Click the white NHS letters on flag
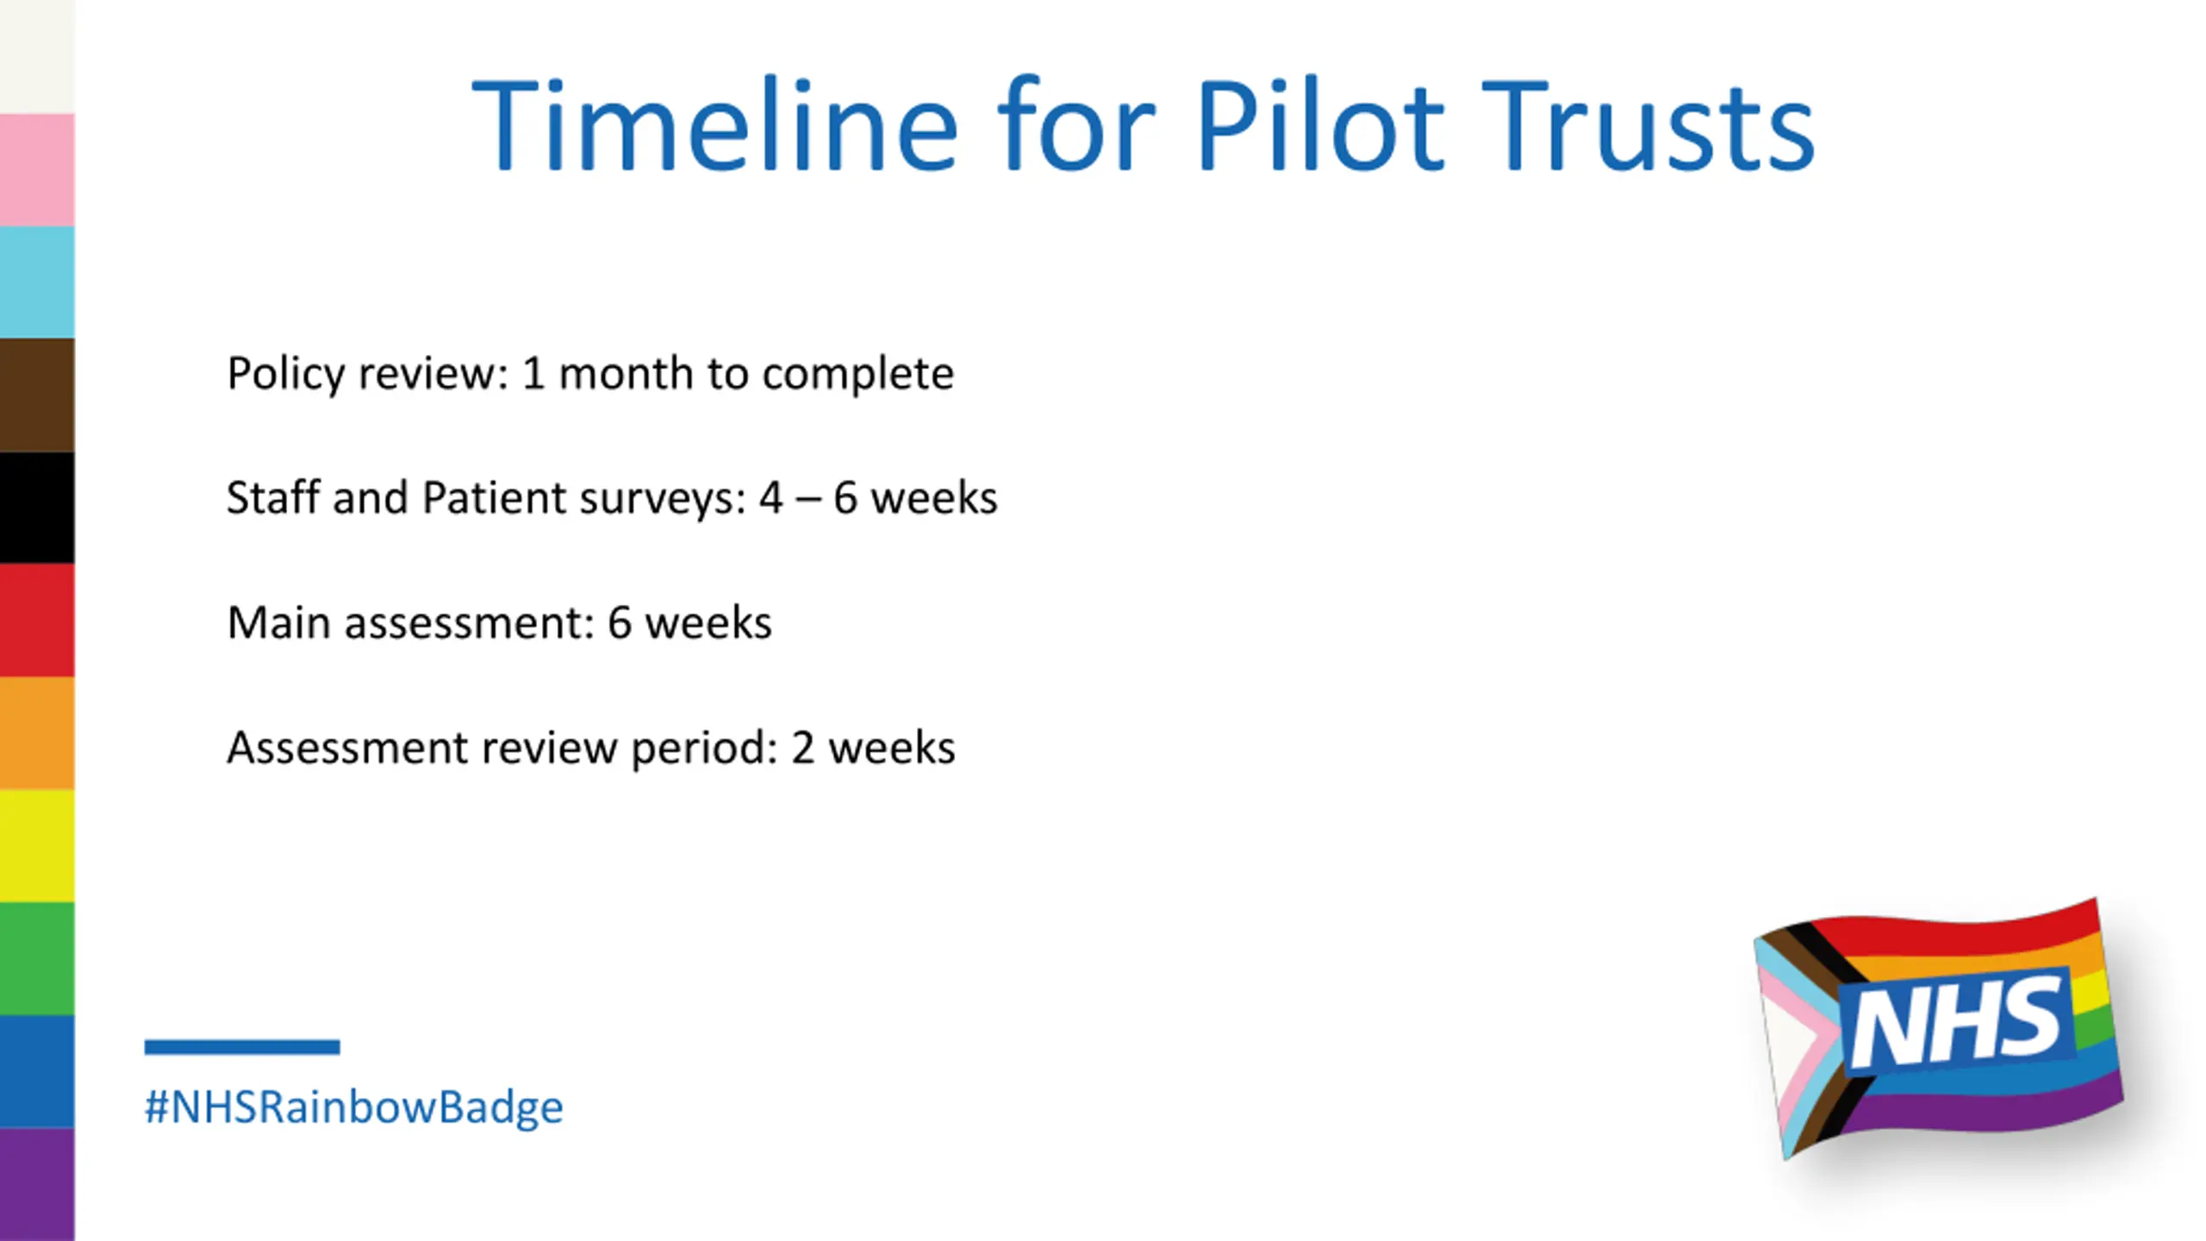2206x1241 pixels. point(1955,1023)
